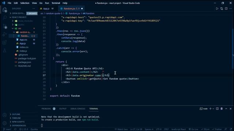
Task: Click the main branch indicator in status bar
Action: 7,130
